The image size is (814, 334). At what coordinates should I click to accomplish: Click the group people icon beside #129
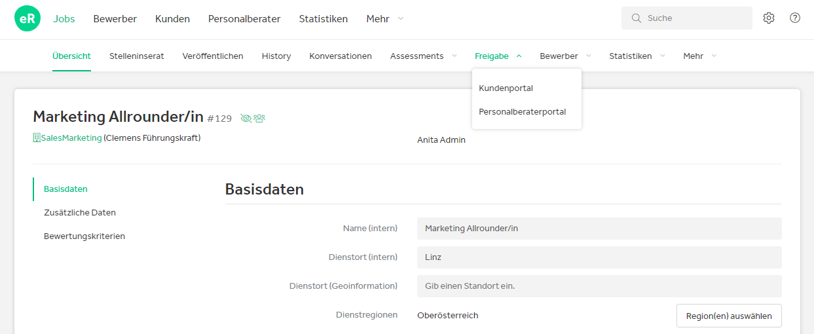[x=259, y=119]
